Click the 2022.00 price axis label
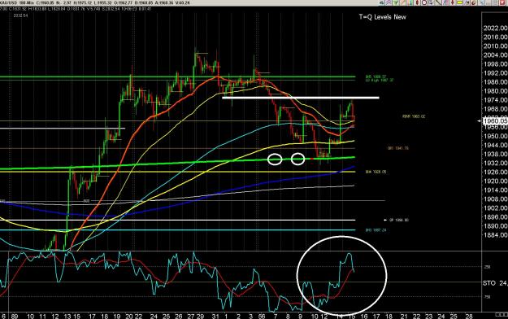 (x=495, y=28)
